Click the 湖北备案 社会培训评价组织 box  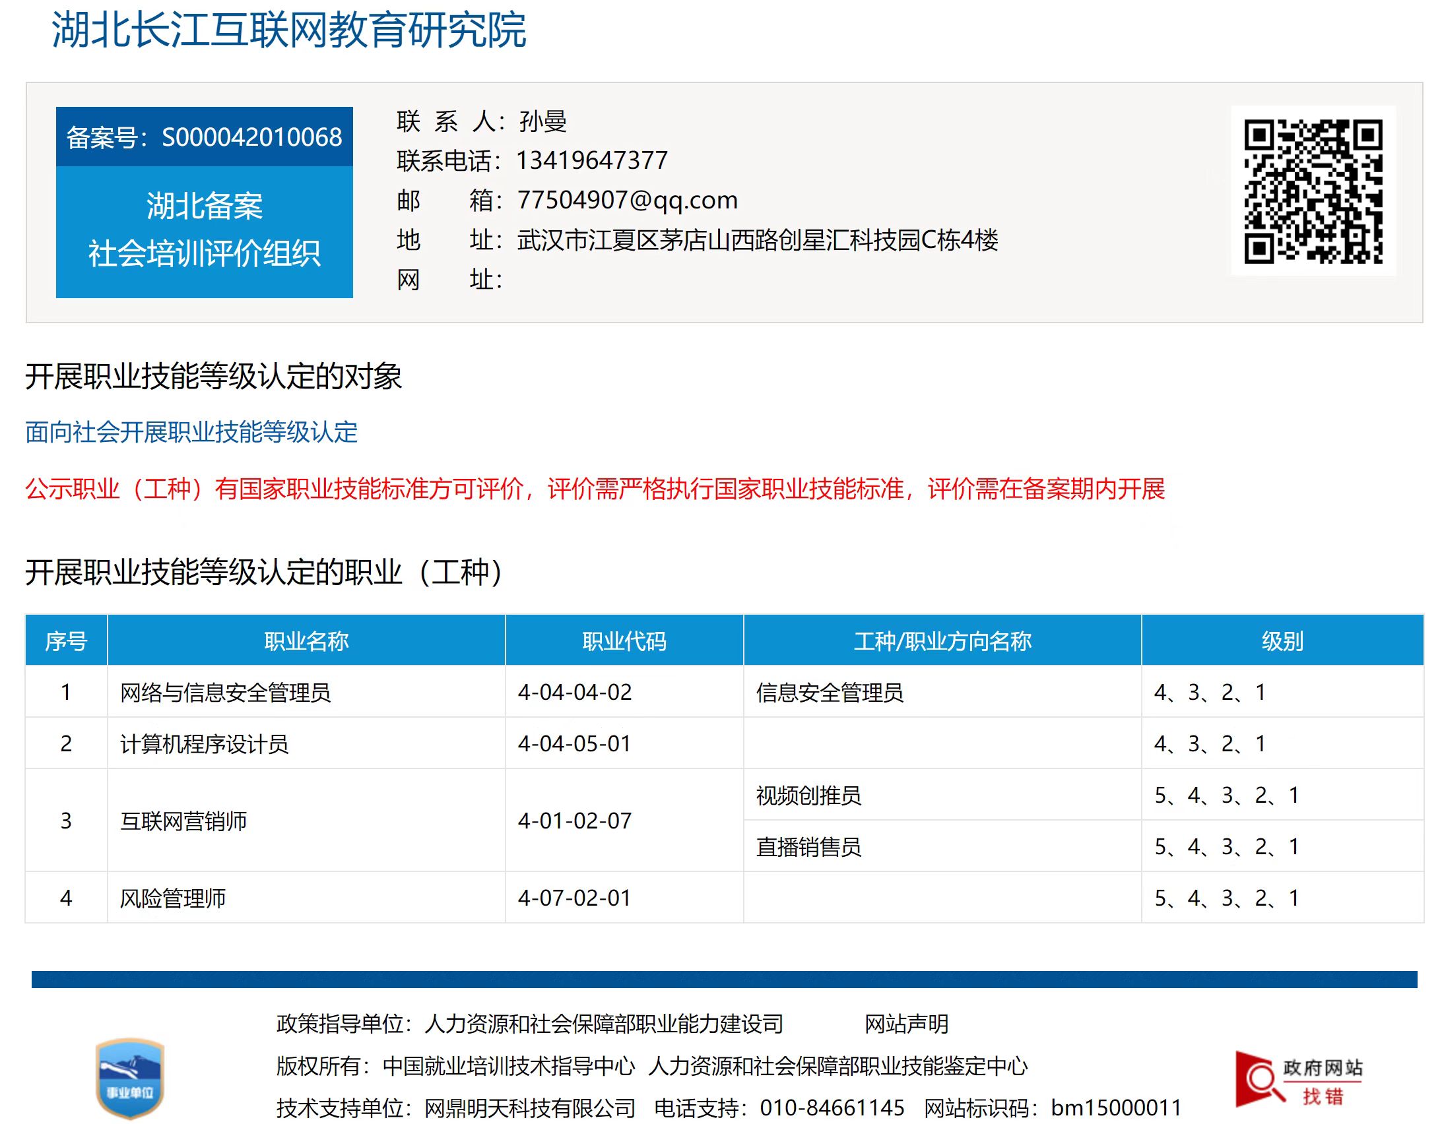(x=204, y=230)
